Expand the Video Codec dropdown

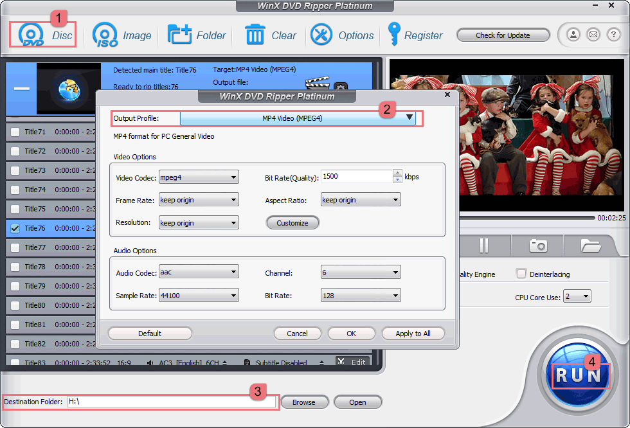point(199,177)
